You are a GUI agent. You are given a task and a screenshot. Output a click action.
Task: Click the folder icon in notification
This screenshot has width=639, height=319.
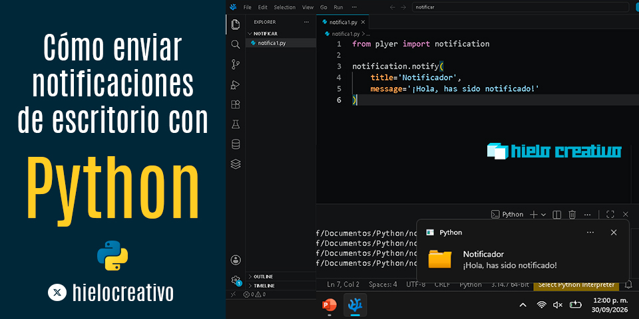(x=440, y=260)
